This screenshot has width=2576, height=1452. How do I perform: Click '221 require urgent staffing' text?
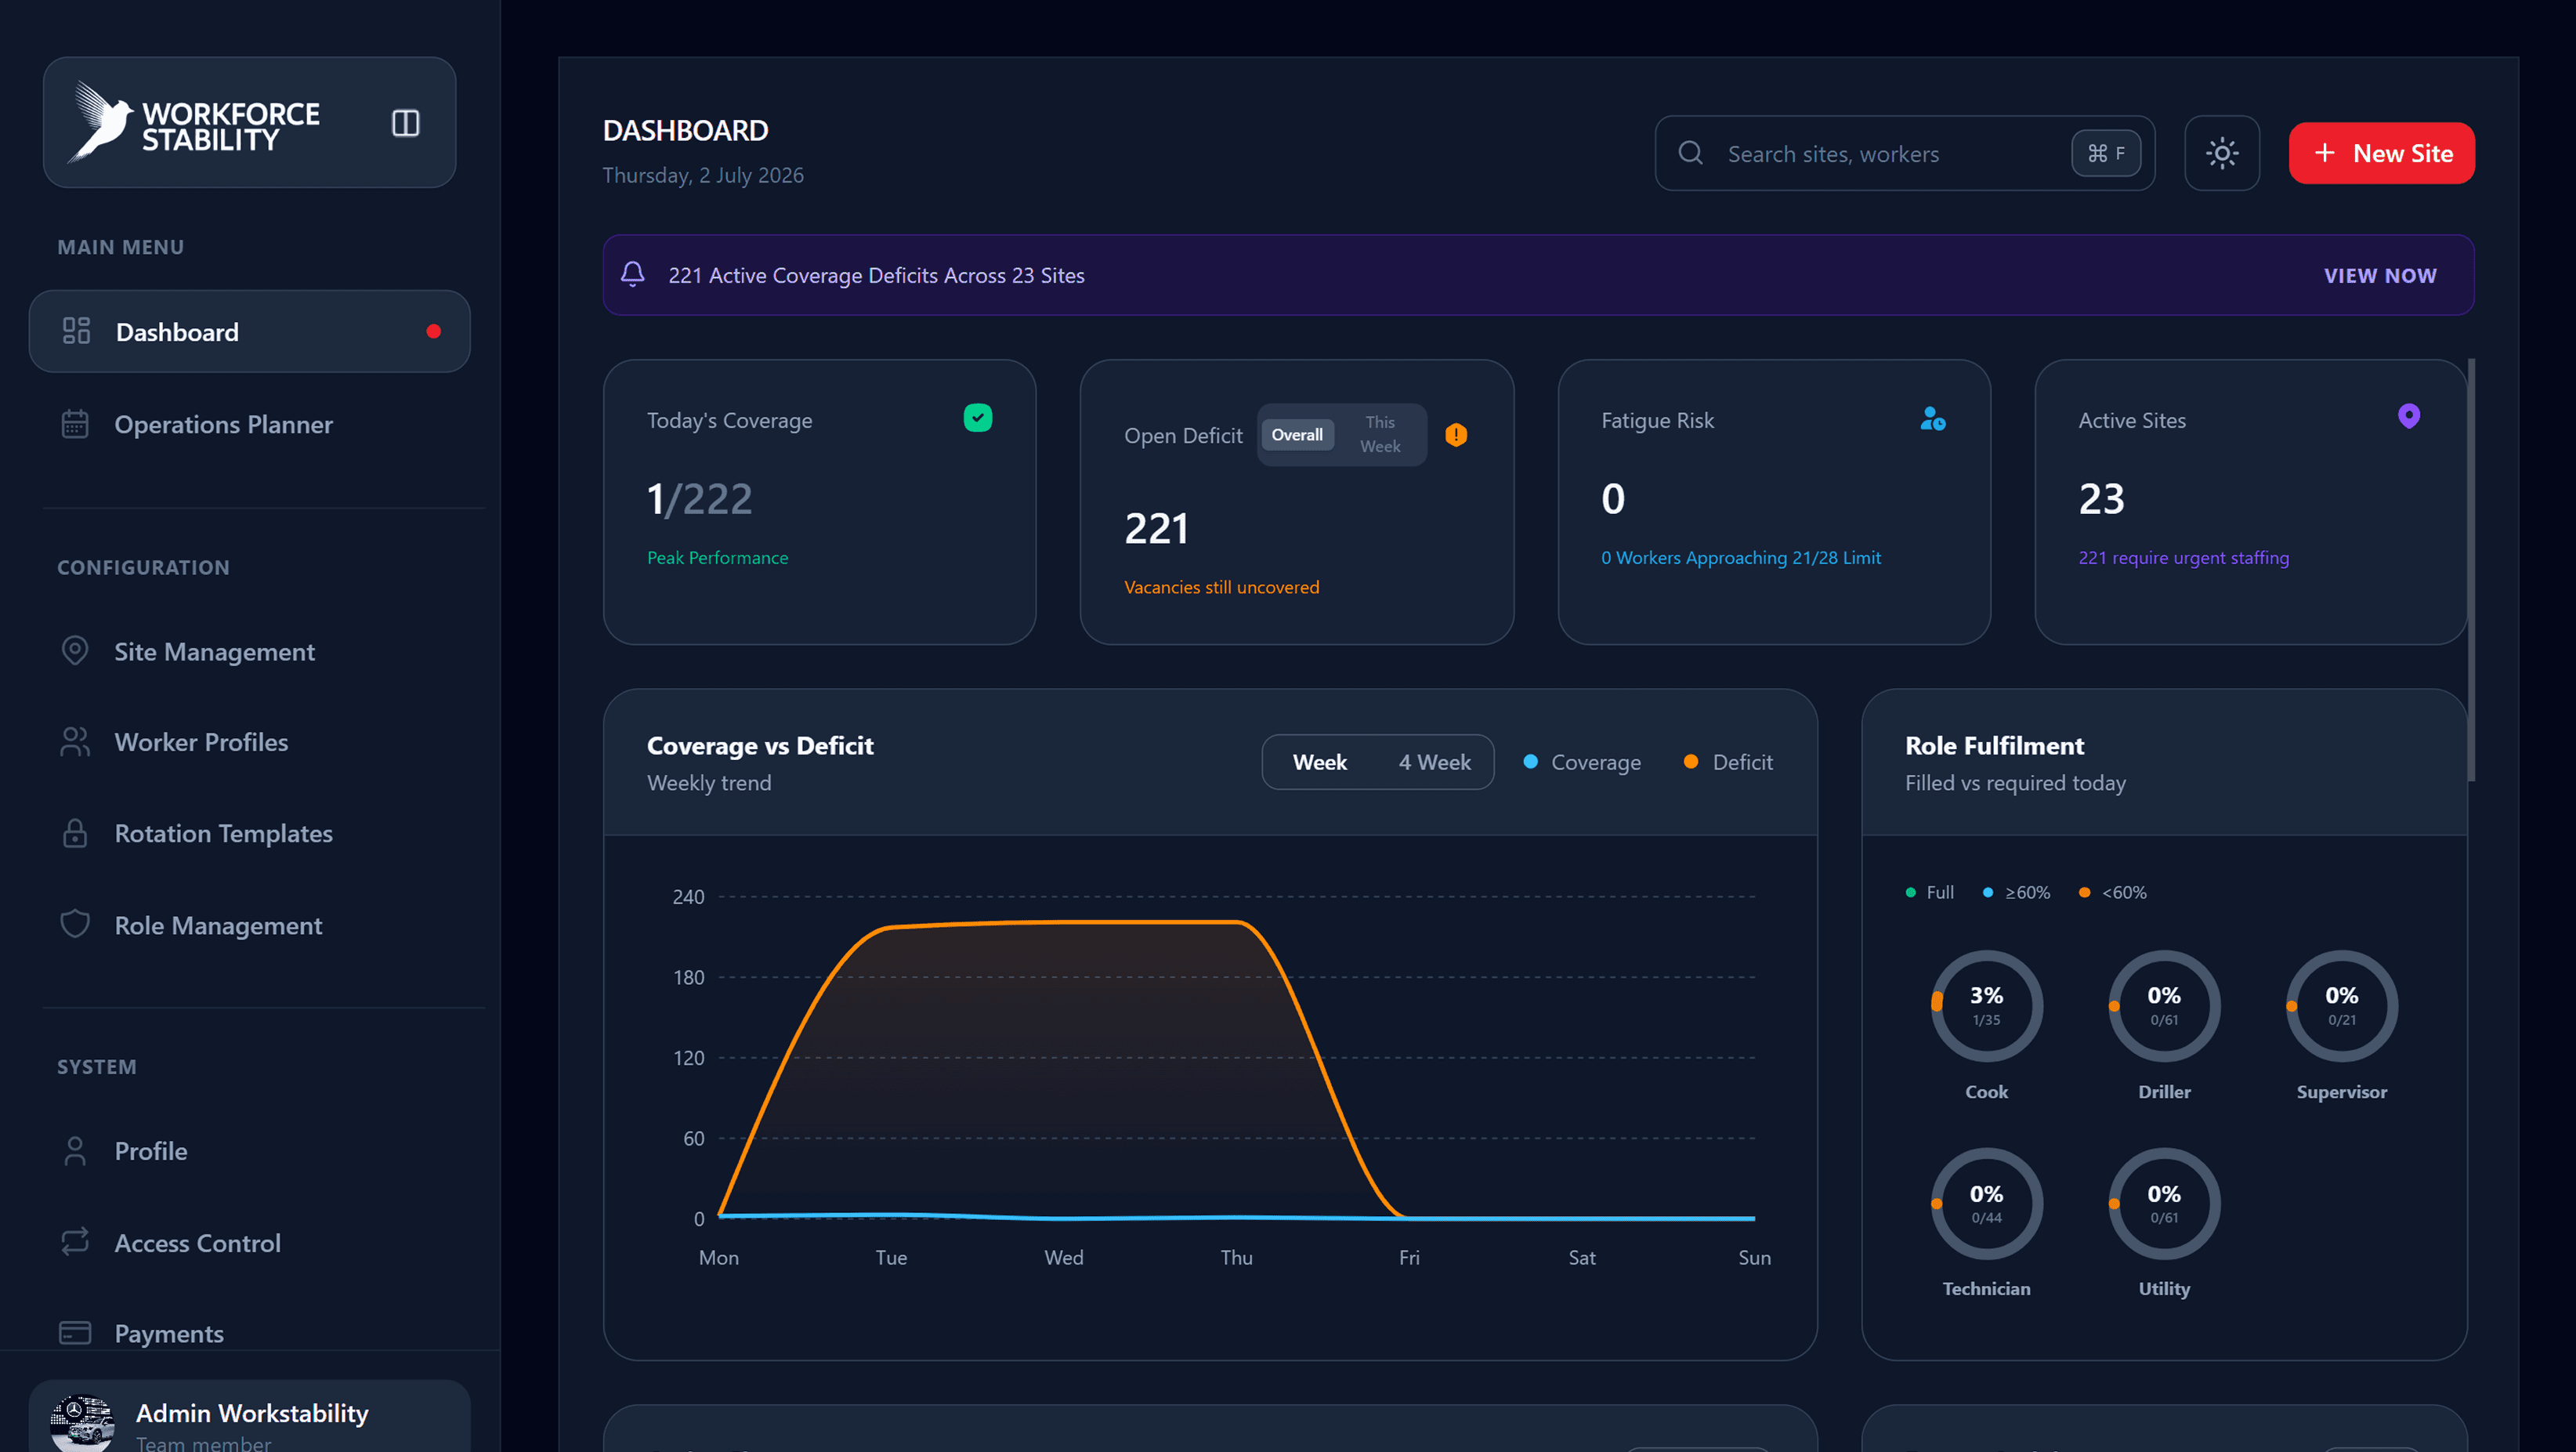click(x=2183, y=557)
